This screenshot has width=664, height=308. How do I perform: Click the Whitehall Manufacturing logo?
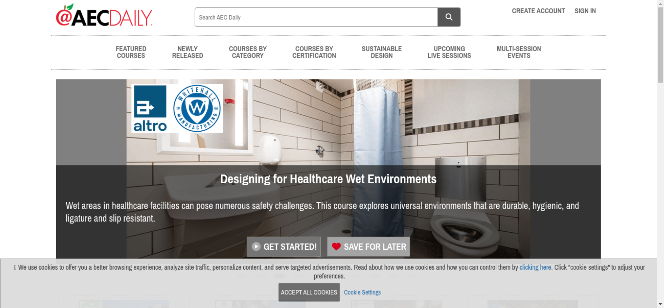(197, 108)
